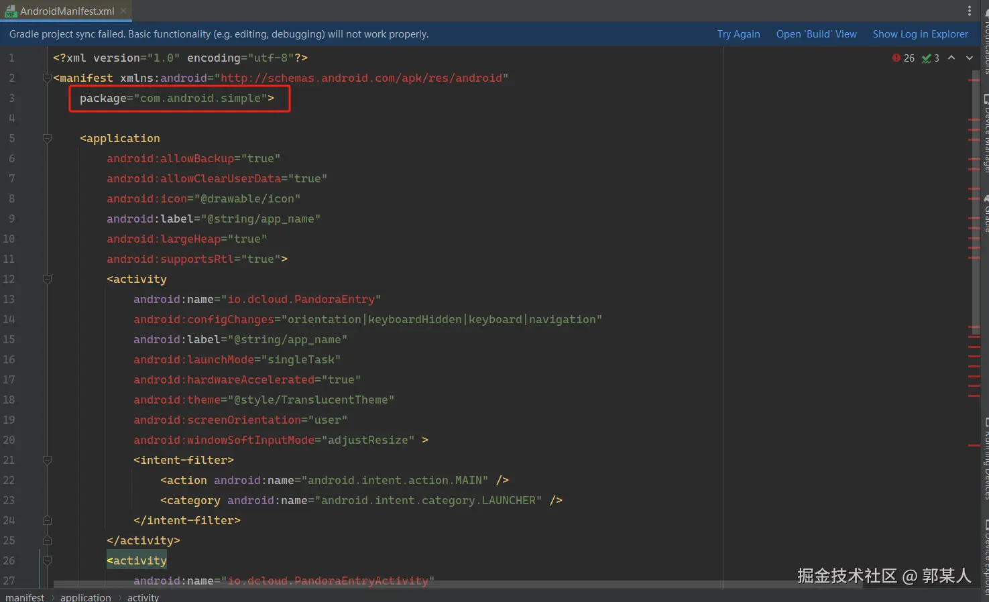
Task: Click android:label on line 15
Action: coord(241,340)
